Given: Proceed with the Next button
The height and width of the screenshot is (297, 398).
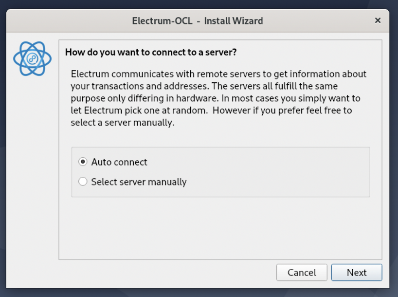Looking at the screenshot, I should (357, 272).
